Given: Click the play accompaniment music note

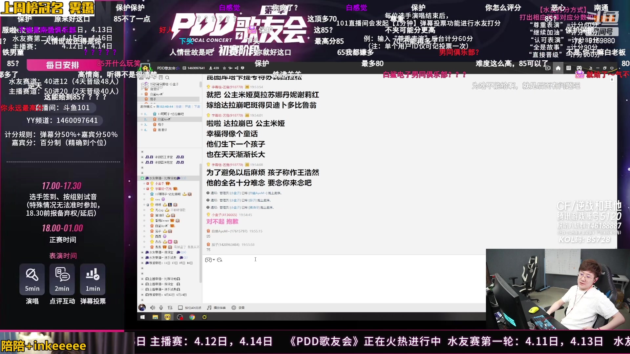Looking at the screenshot, I should click(x=209, y=308).
